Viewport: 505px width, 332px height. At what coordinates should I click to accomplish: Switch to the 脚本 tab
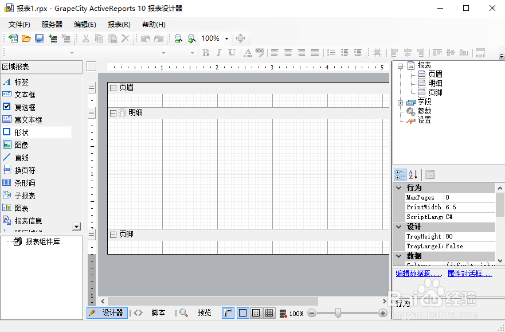coord(158,313)
